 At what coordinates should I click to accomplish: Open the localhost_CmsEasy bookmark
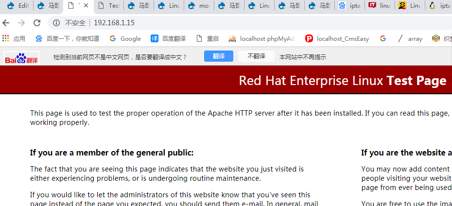coord(337,38)
